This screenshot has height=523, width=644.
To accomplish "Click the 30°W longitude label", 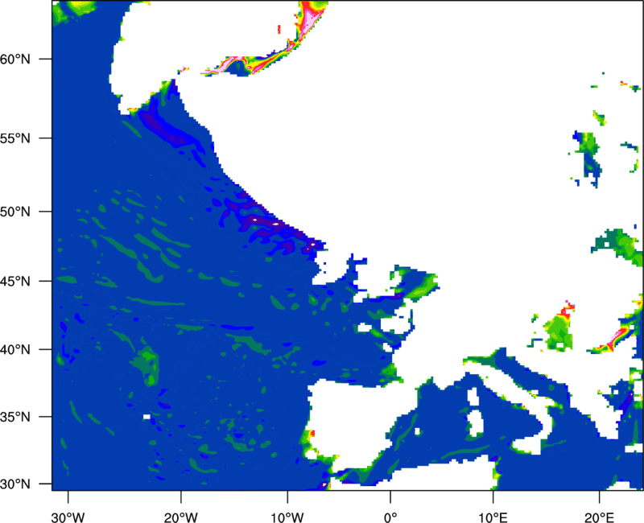I will (x=68, y=517).
